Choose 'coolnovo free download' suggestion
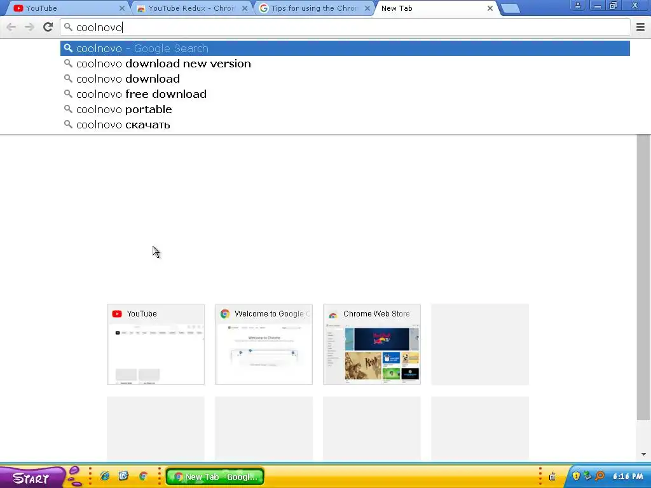 click(345, 94)
